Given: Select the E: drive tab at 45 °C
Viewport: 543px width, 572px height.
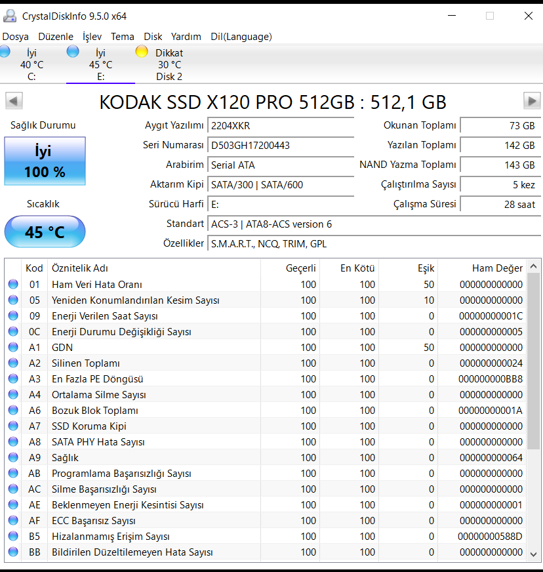Looking at the screenshot, I should pos(100,64).
